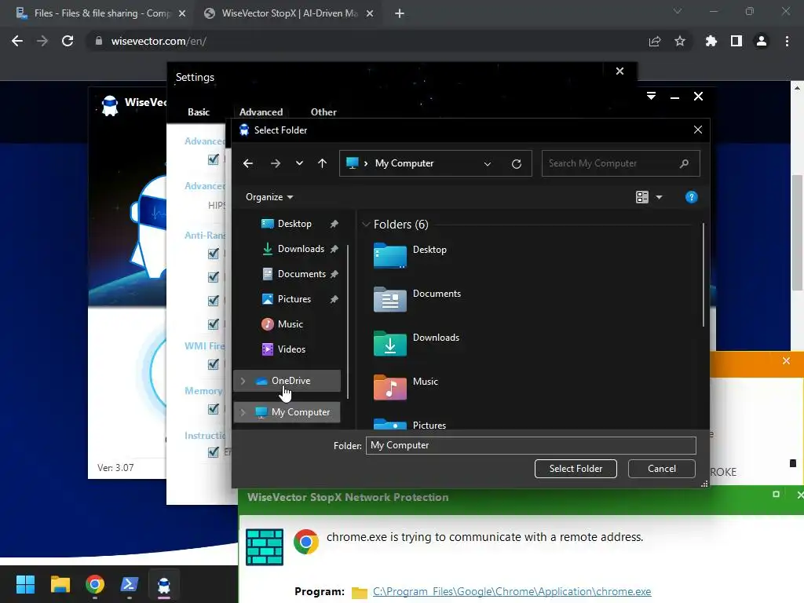Image resolution: width=804 pixels, height=603 pixels.
Task: Switch to the Advanced settings tab
Action: point(261,111)
